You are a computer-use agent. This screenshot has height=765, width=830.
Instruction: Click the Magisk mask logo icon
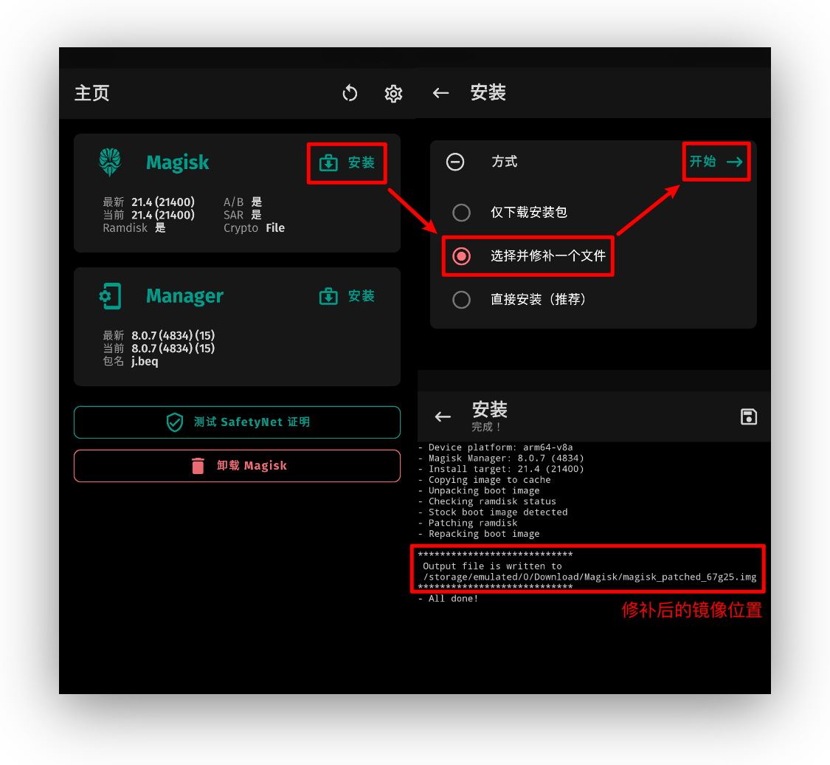(x=110, y=162)
